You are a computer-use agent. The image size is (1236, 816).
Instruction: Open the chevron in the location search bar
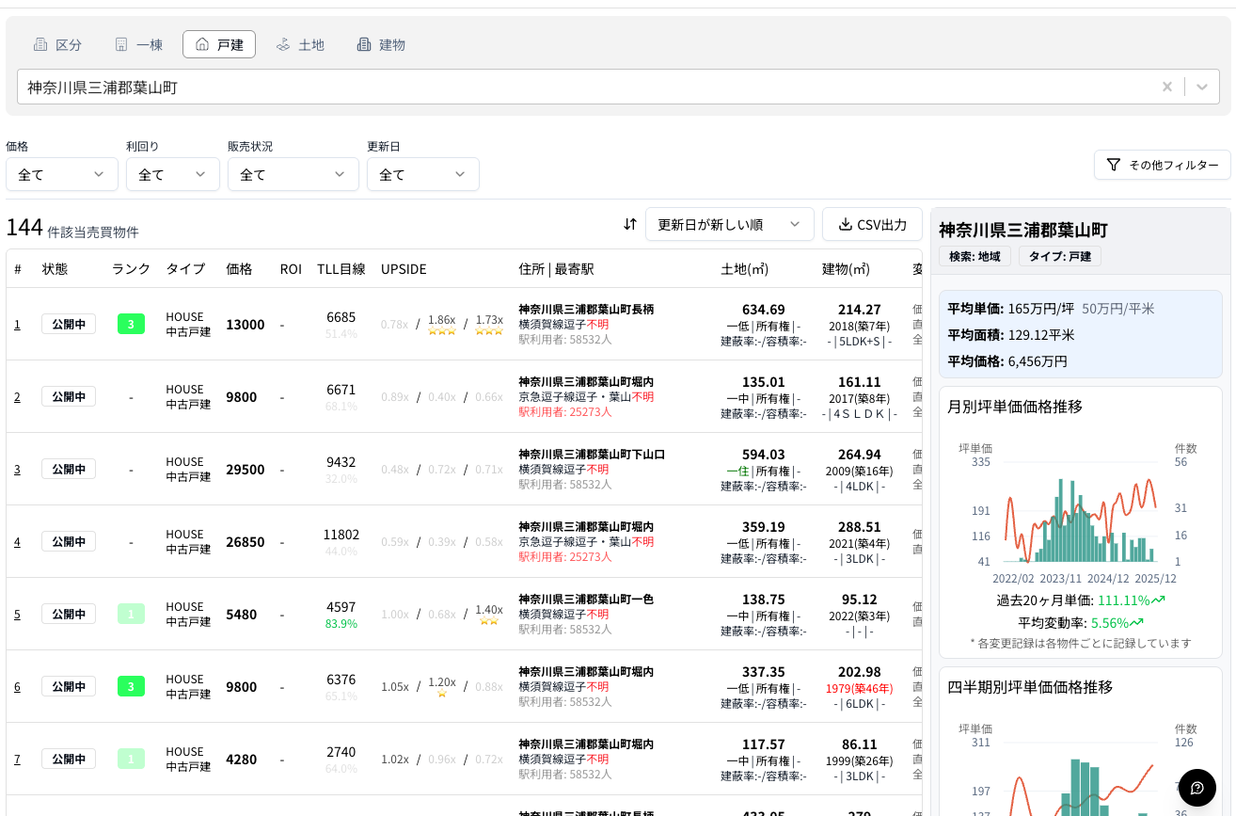click(x=1202, y=86)
